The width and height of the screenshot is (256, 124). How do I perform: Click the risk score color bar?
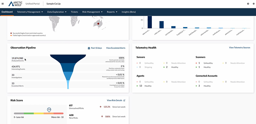click(x=38, y=113)
